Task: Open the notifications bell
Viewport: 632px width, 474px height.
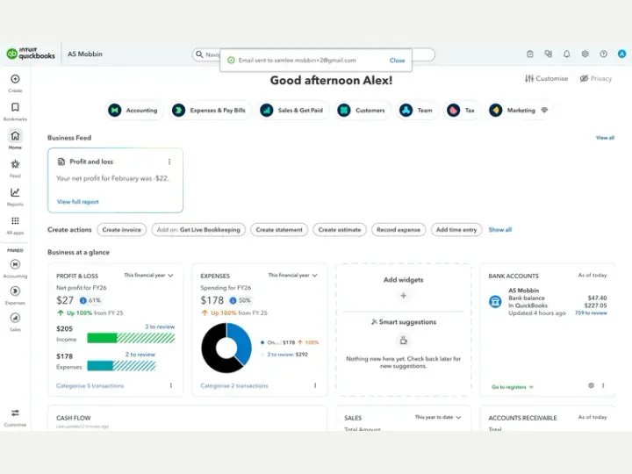Action: coord(567,54)
